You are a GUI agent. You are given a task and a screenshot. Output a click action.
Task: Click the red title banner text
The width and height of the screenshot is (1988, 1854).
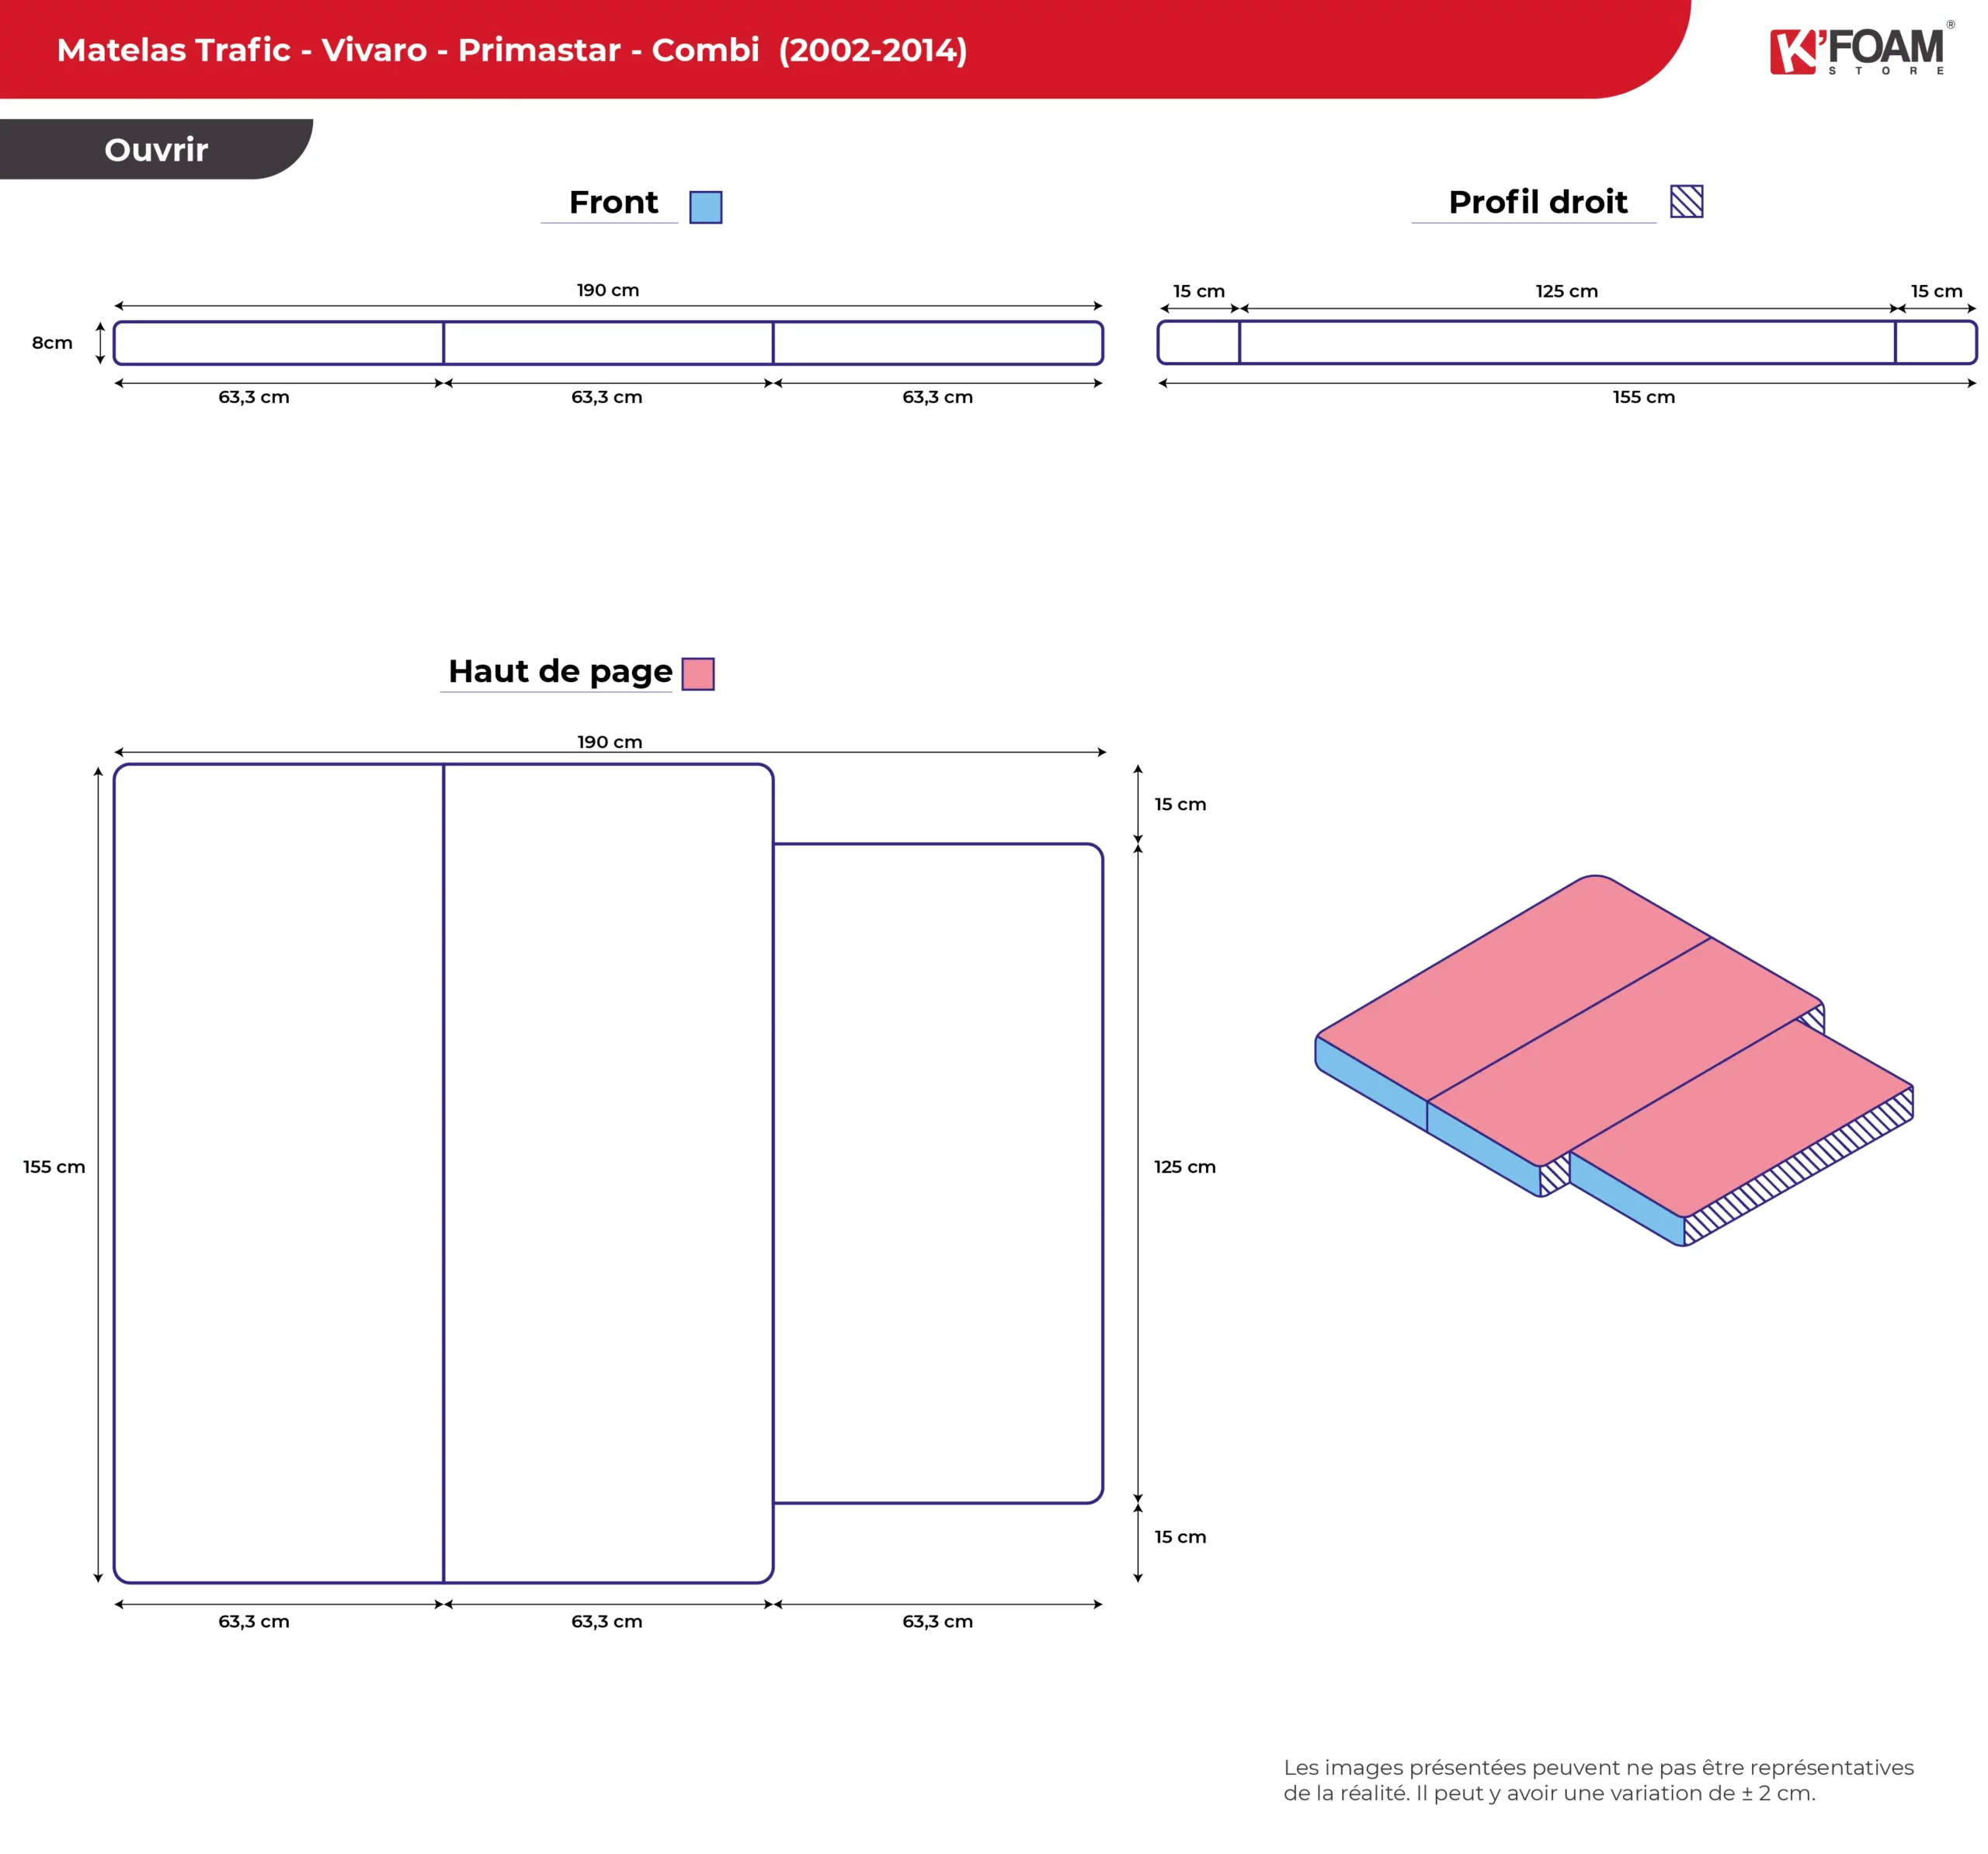512,50
